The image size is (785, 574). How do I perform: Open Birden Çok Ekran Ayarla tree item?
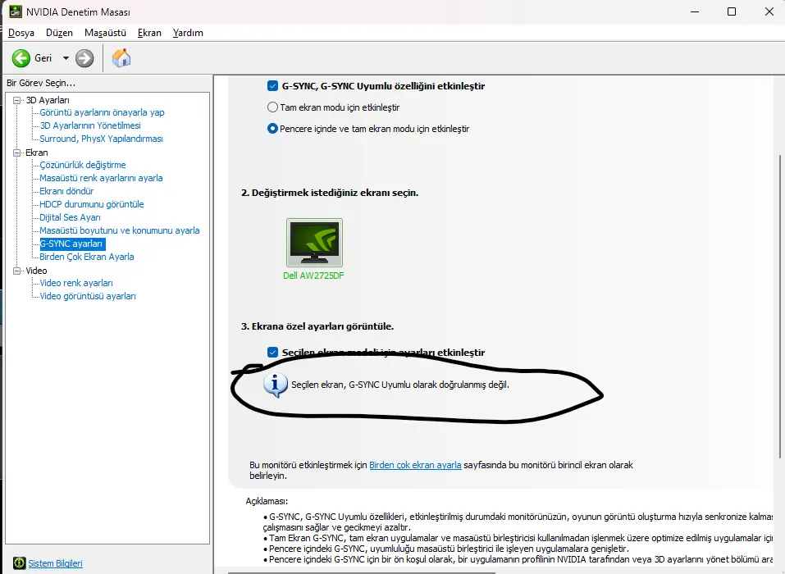click(x=87, y=257)
